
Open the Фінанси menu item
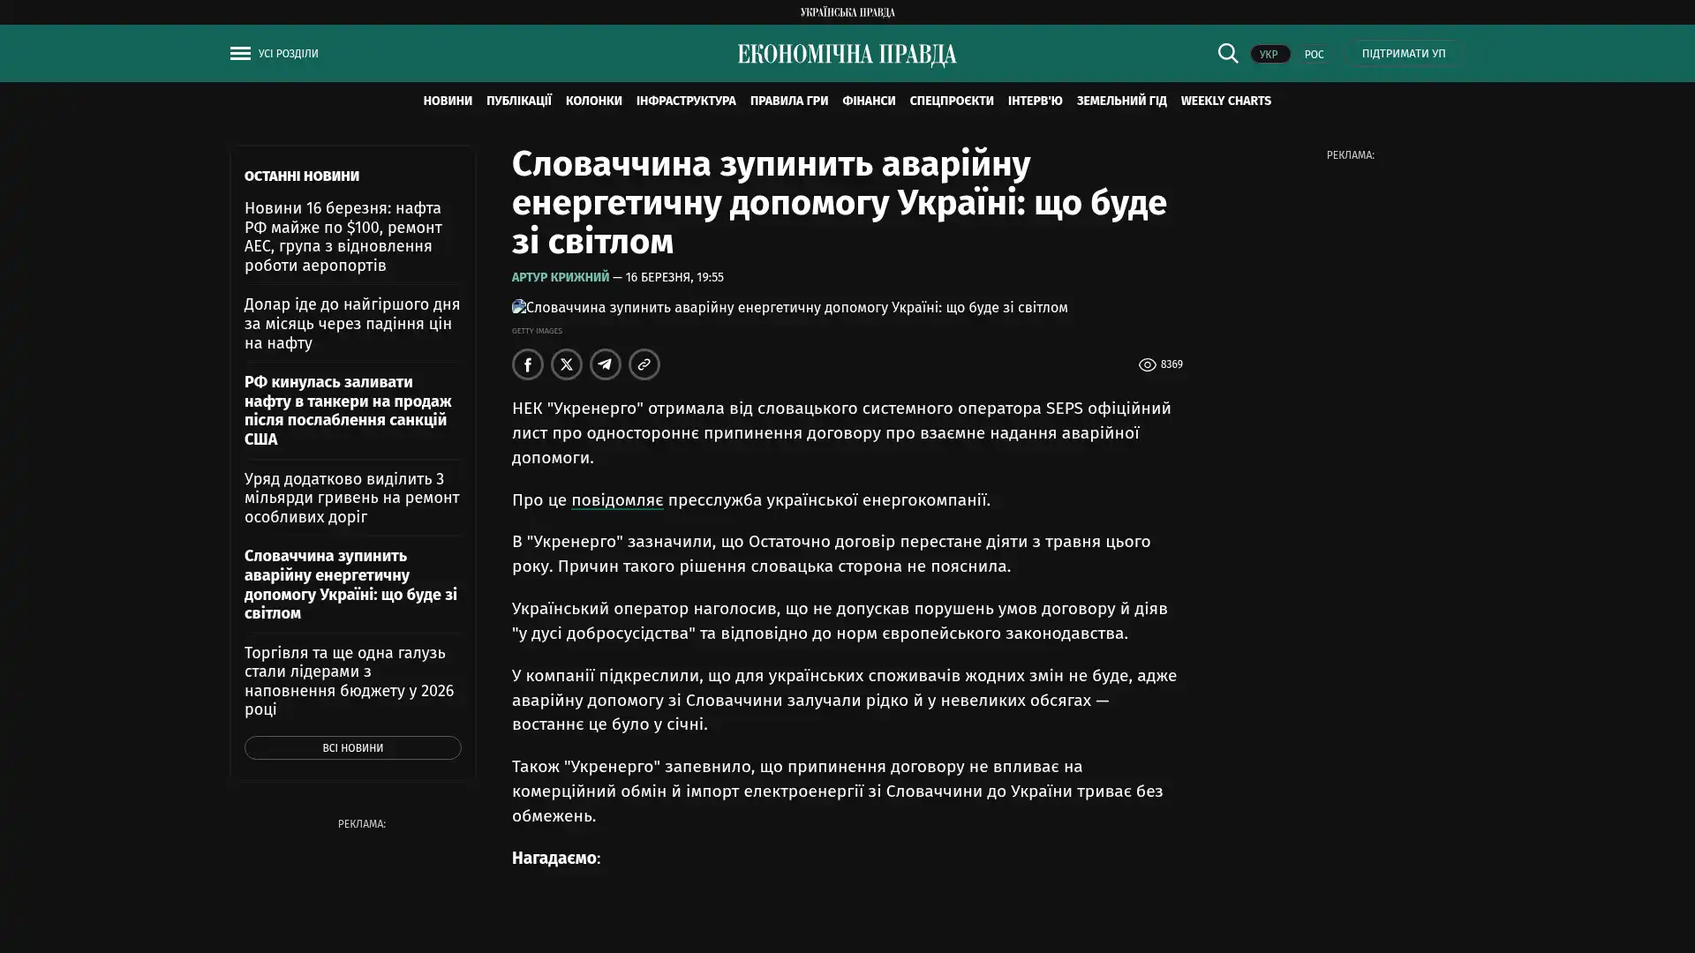868,101
